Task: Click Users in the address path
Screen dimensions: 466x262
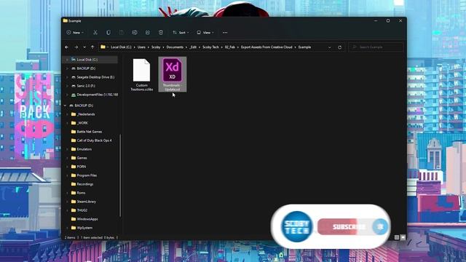Action: pos(141,47)
